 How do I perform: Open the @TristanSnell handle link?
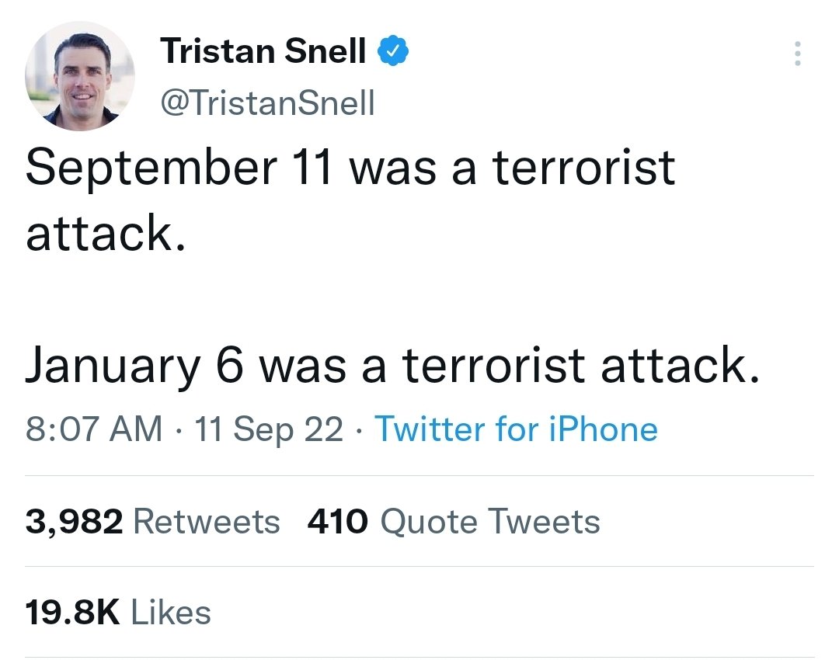[267, 102]
